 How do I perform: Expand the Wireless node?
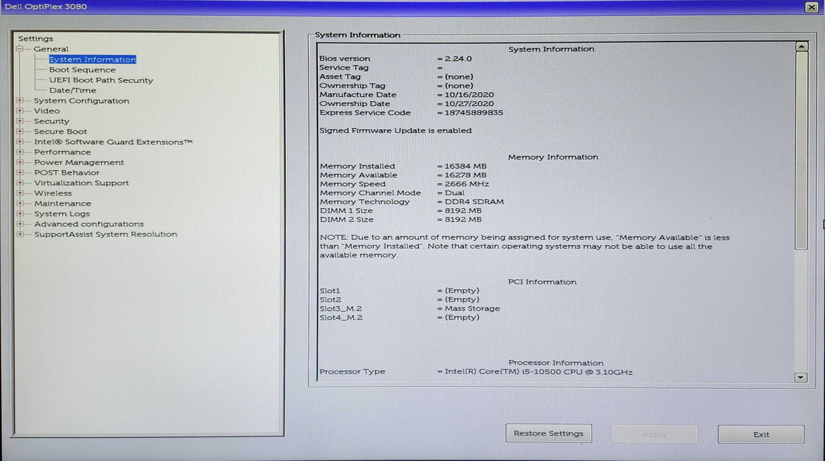(20, 193)
